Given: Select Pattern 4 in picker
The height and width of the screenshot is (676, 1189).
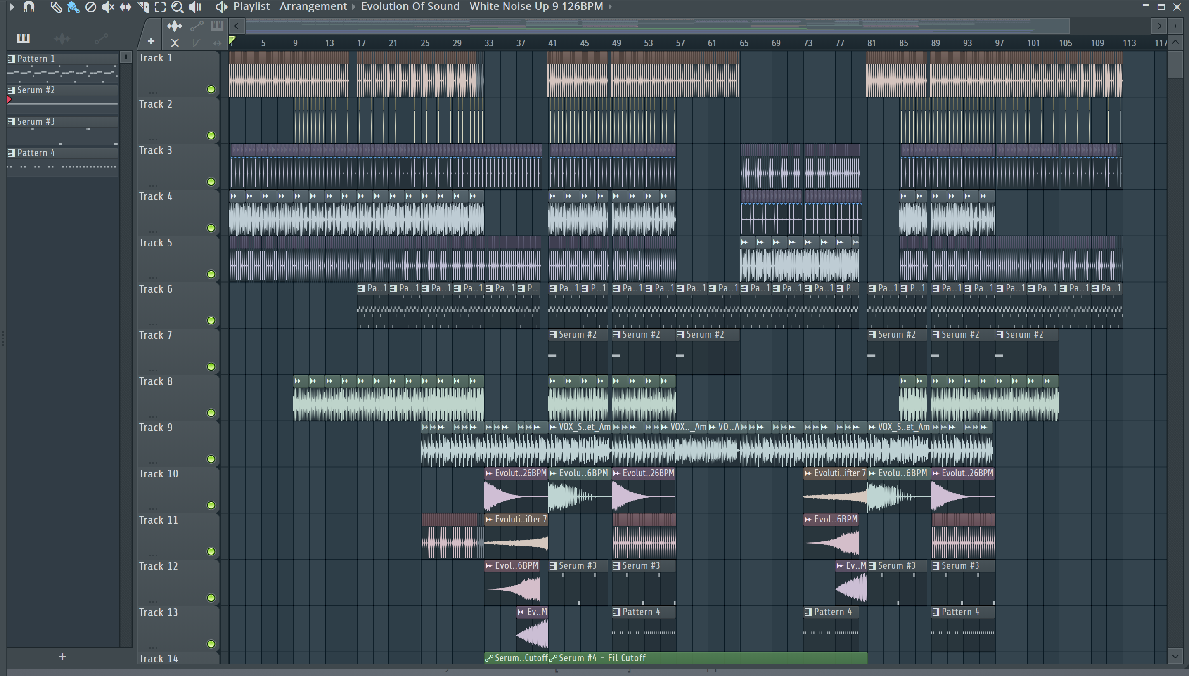Looking at the screenshot, I should pyautogui.click(x=62, y=153).
